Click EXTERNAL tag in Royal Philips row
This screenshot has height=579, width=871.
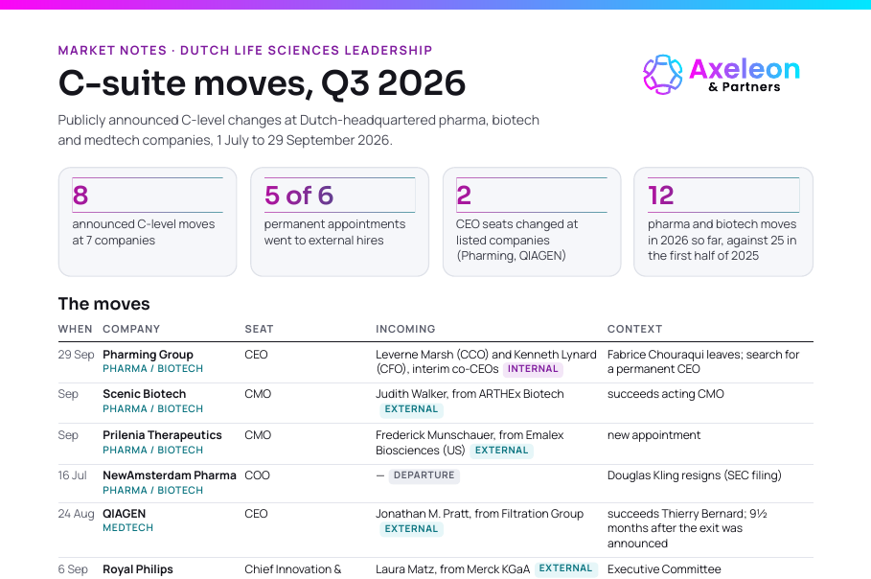pyautogui.click(x=565, y=569)
